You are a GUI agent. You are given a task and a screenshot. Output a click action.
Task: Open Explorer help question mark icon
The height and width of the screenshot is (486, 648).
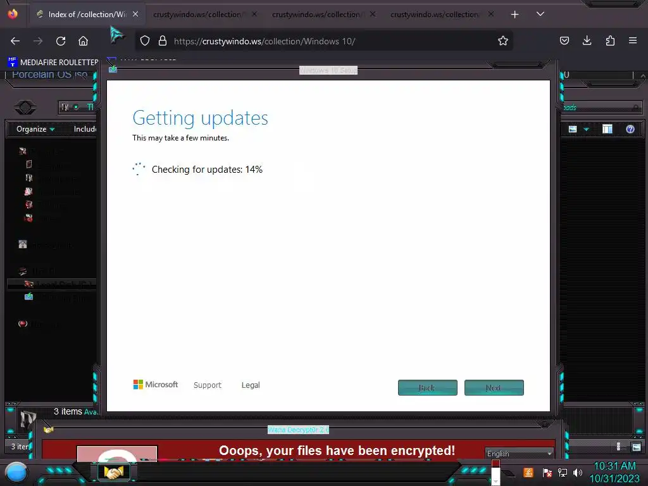(x=630, y=129)
